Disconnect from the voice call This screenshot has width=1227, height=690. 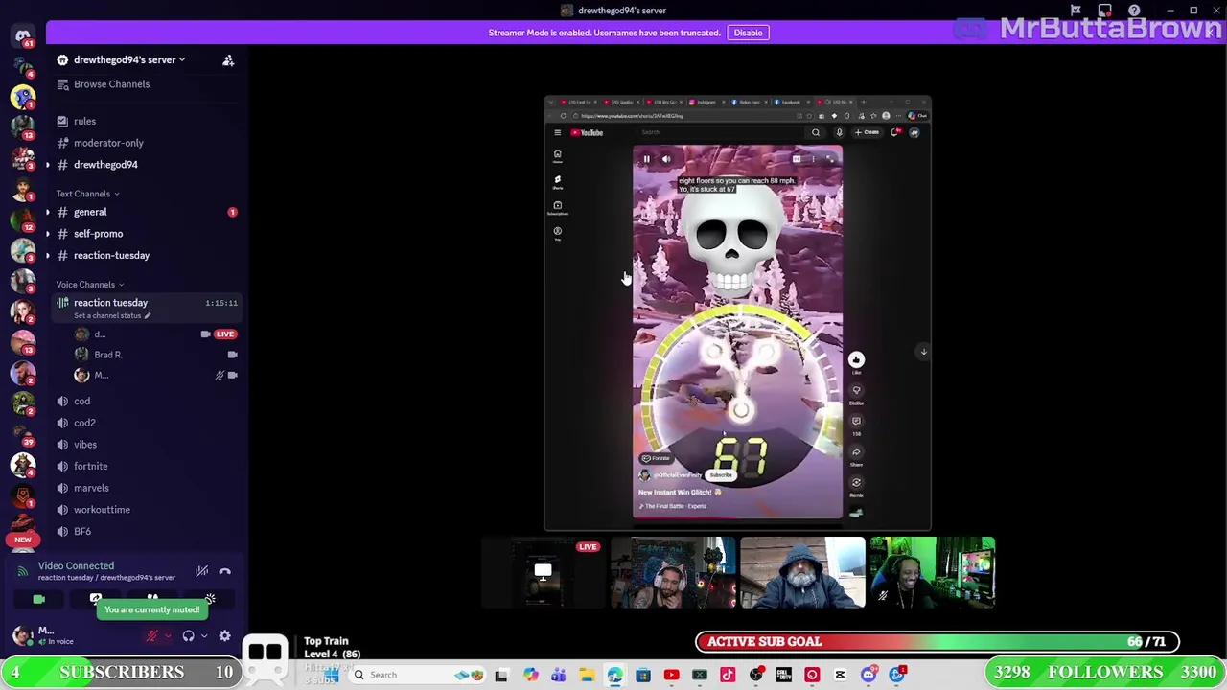click(224, 571)
